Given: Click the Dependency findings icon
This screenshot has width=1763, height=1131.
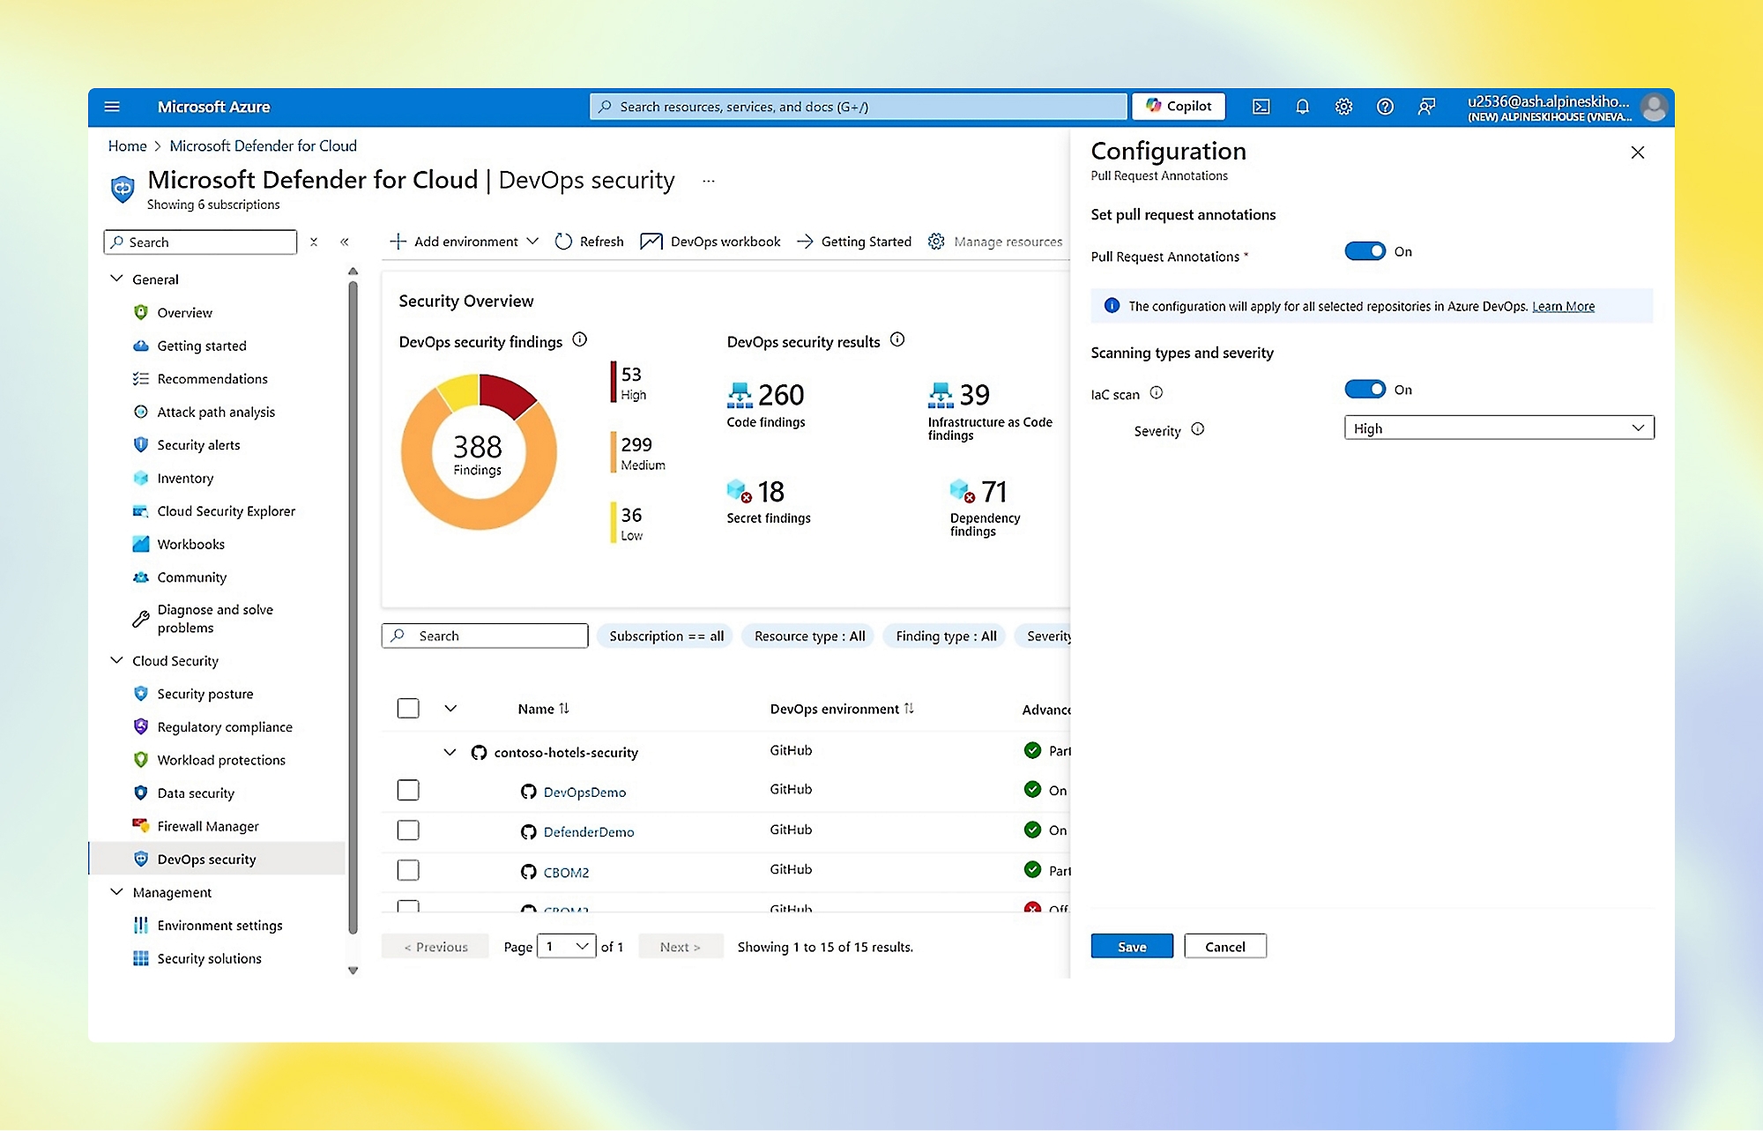Looking at the screenshot, I should tap(962, 490).
